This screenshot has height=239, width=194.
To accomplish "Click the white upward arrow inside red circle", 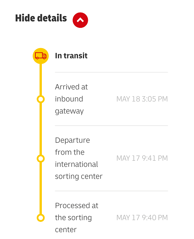I will (80, 20).
